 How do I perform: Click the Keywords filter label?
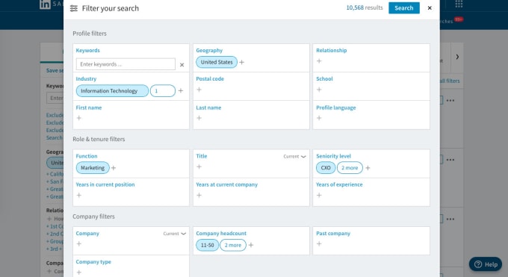pyautogui.click(x=88, y=51)
